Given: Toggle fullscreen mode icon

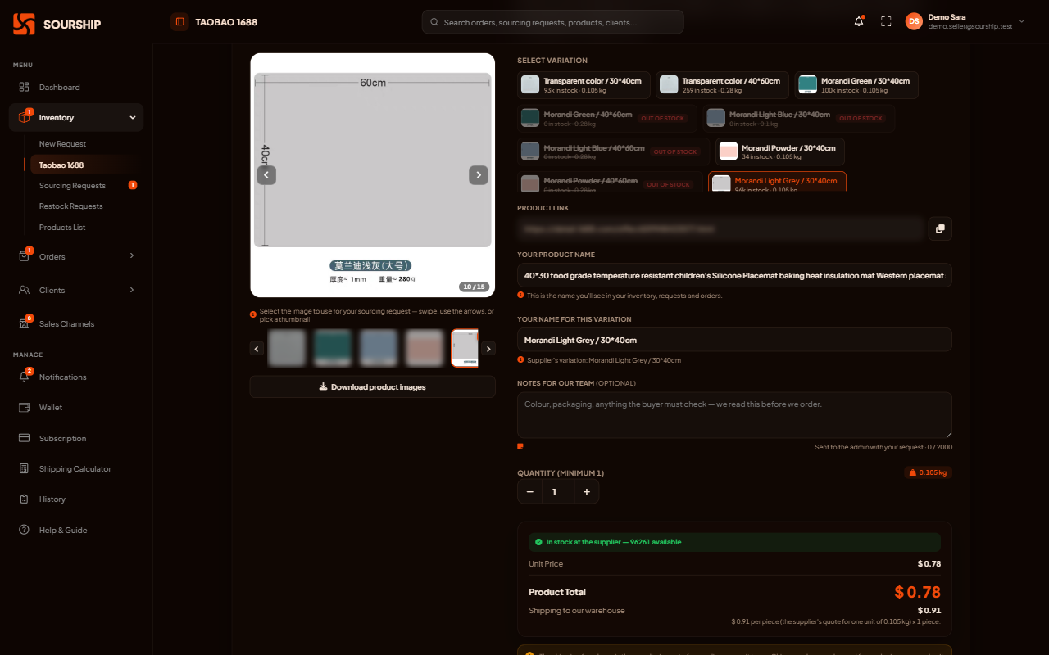Looking at the screenshot, I should point(886,22).
